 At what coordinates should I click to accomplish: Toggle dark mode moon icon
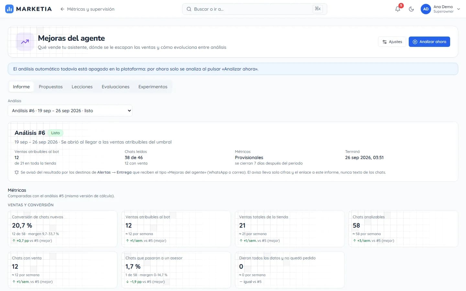click(411, 9)
